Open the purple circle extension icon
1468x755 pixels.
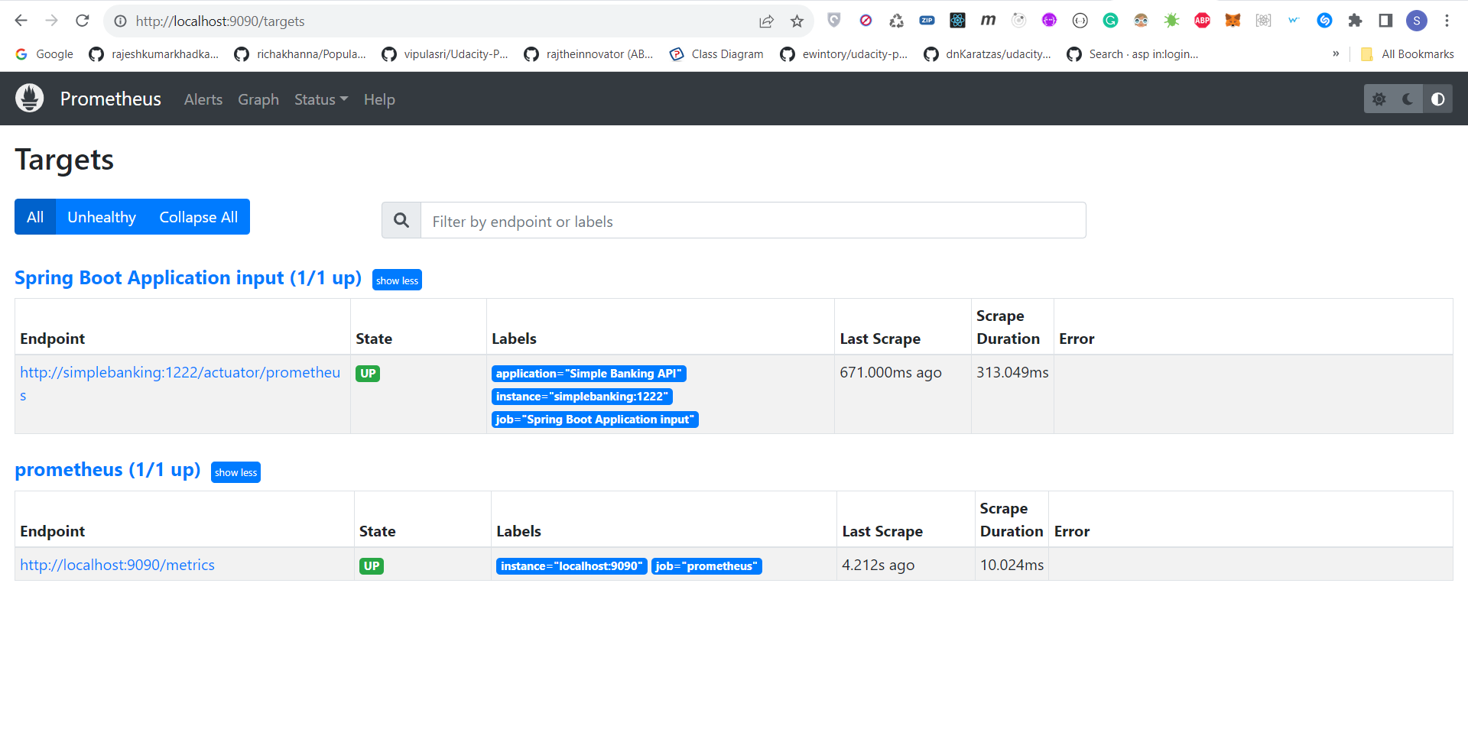tap(1049, 21)
